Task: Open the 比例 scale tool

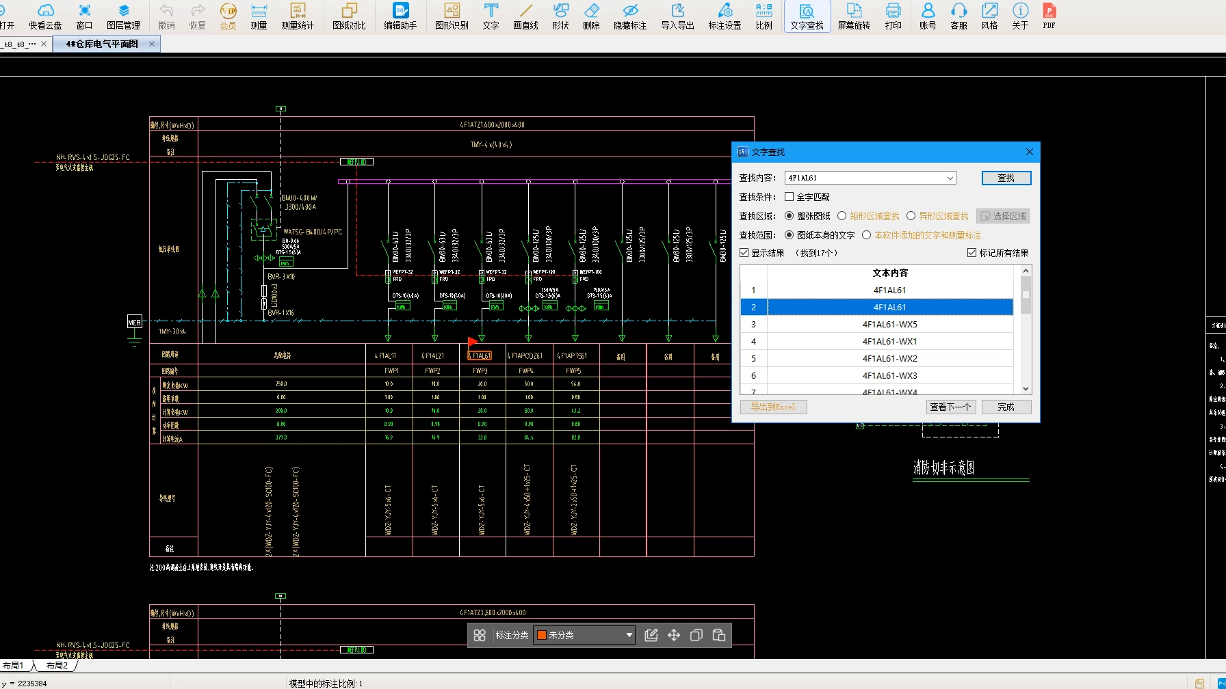Action: [x=764, y=16]
